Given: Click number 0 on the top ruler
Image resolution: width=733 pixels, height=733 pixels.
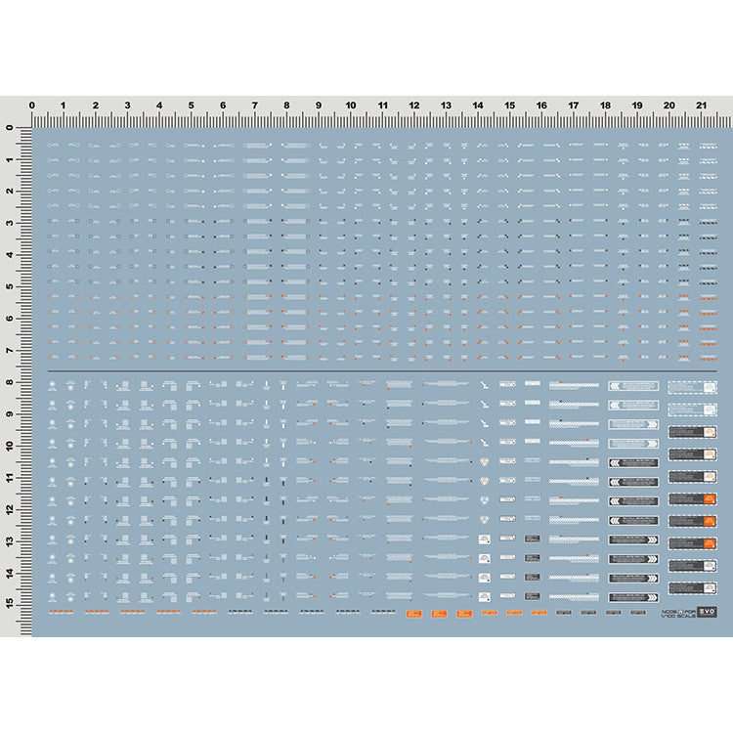Looking at the screenshot, I should tap(32, 106).
